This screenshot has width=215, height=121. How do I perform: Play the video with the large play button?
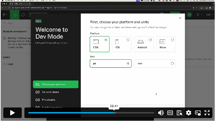pyautogui.click(x=13, y=113)
